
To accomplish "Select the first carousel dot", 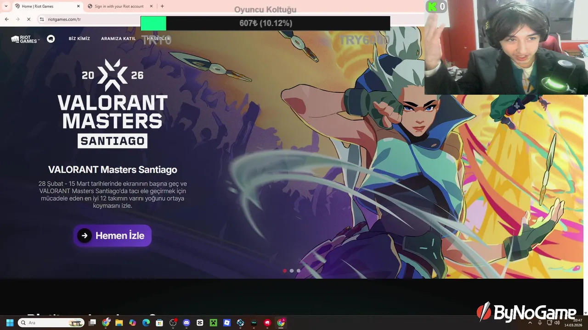I will (285, 271).
